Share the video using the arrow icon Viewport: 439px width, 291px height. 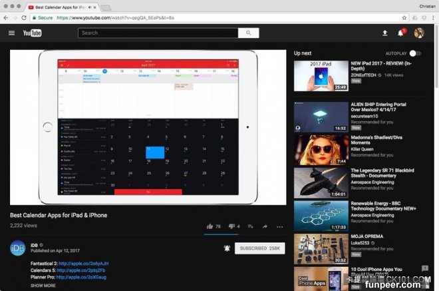pyautogui.click(x=265, y=226)
